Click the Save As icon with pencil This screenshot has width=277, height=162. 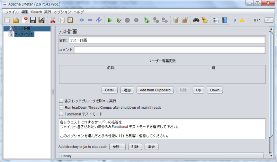[42, 20]
